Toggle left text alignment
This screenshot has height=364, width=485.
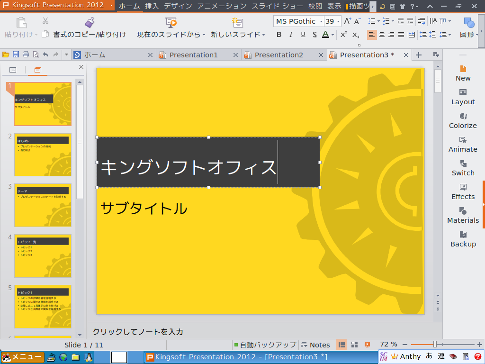tap(372, 35)
